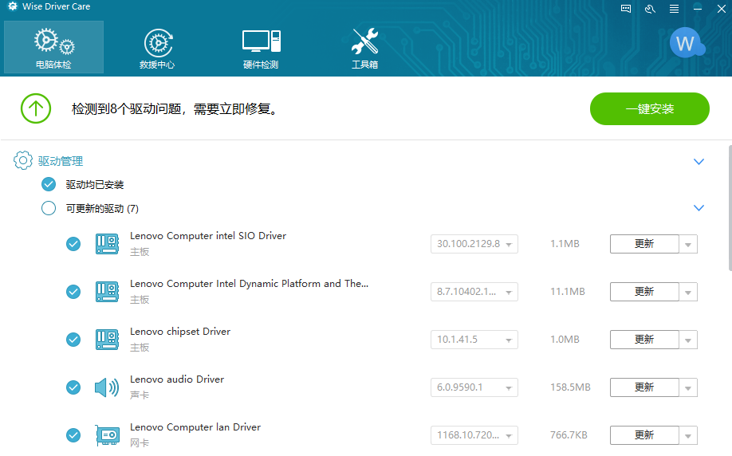
Task: Click the feedback message icon in title bar
Action: pyautogui.click(x=626, y=9)
